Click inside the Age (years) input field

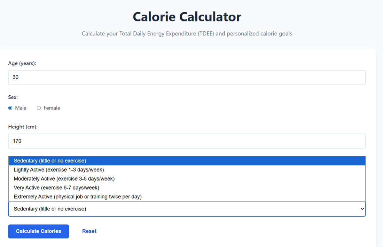tap(187, 77)
